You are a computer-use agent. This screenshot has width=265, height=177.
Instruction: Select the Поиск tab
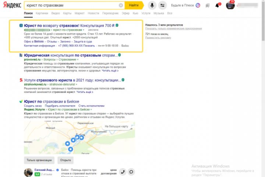tap(28, 13)
